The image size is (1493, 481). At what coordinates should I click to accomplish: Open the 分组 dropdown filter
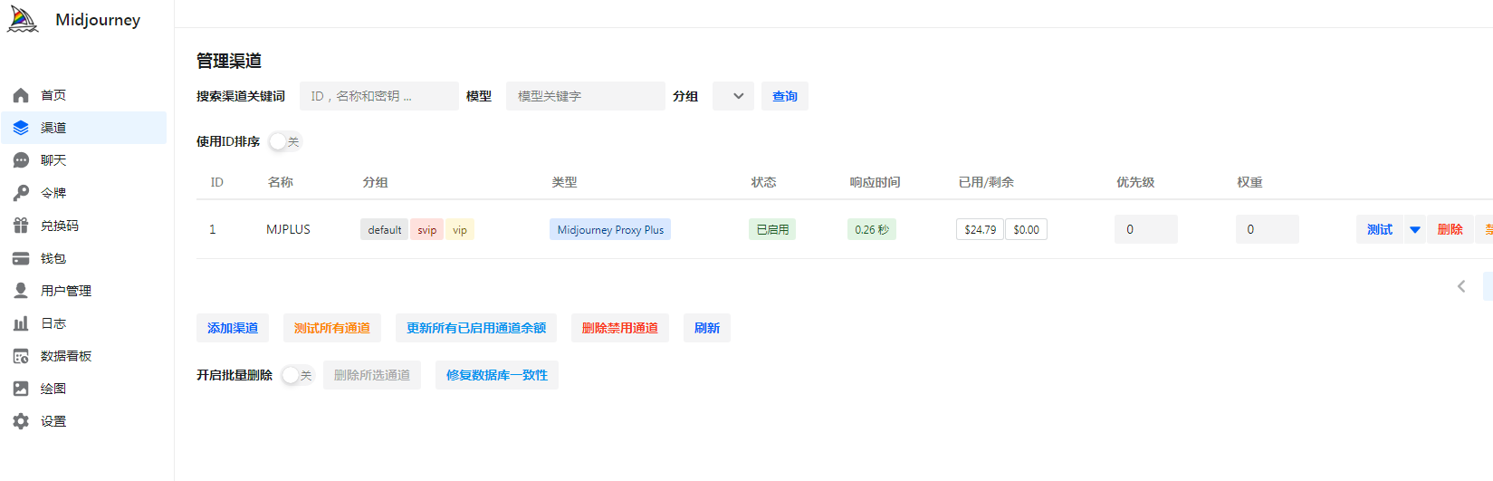[x=733, y=96]
